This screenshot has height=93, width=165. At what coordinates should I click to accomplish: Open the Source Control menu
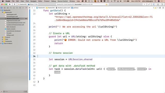(63, 1)
